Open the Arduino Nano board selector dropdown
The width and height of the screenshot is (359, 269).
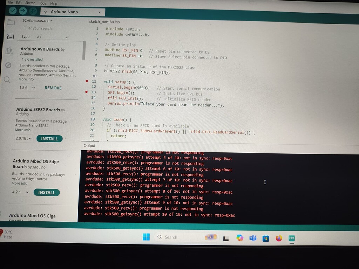[x=73, y=11]
